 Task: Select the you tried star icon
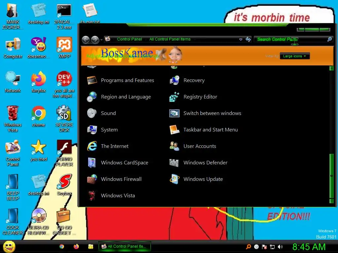(39, 150)
